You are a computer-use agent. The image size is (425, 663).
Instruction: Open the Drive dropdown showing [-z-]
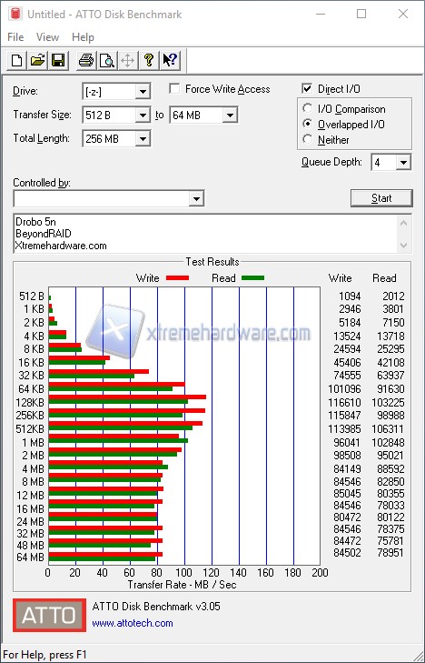[x=143, y=91]
